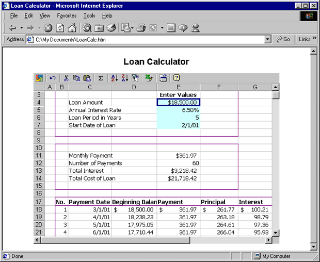
Task: Open the Mail button dropdown arrow
Action: 132,28
